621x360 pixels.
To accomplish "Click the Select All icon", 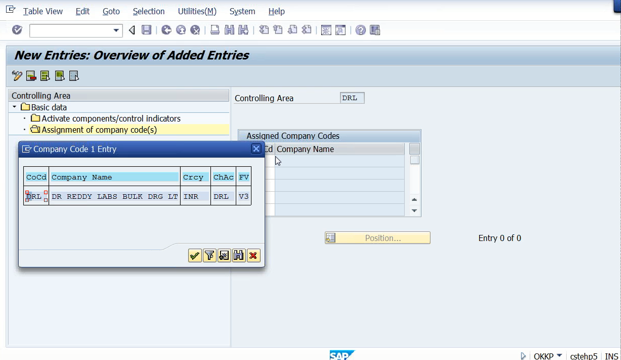I will tap(46, 76).
